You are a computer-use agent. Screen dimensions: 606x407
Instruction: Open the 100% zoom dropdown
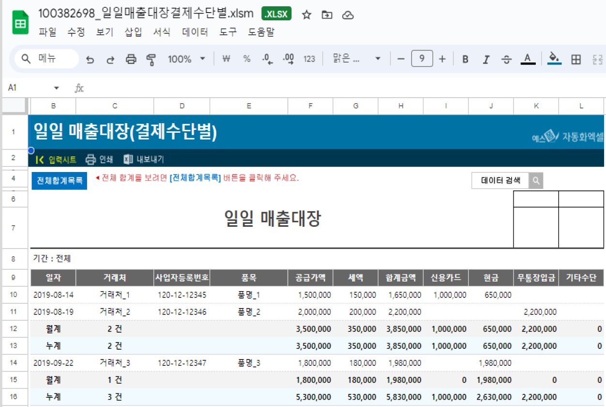(x=186, y=59)
